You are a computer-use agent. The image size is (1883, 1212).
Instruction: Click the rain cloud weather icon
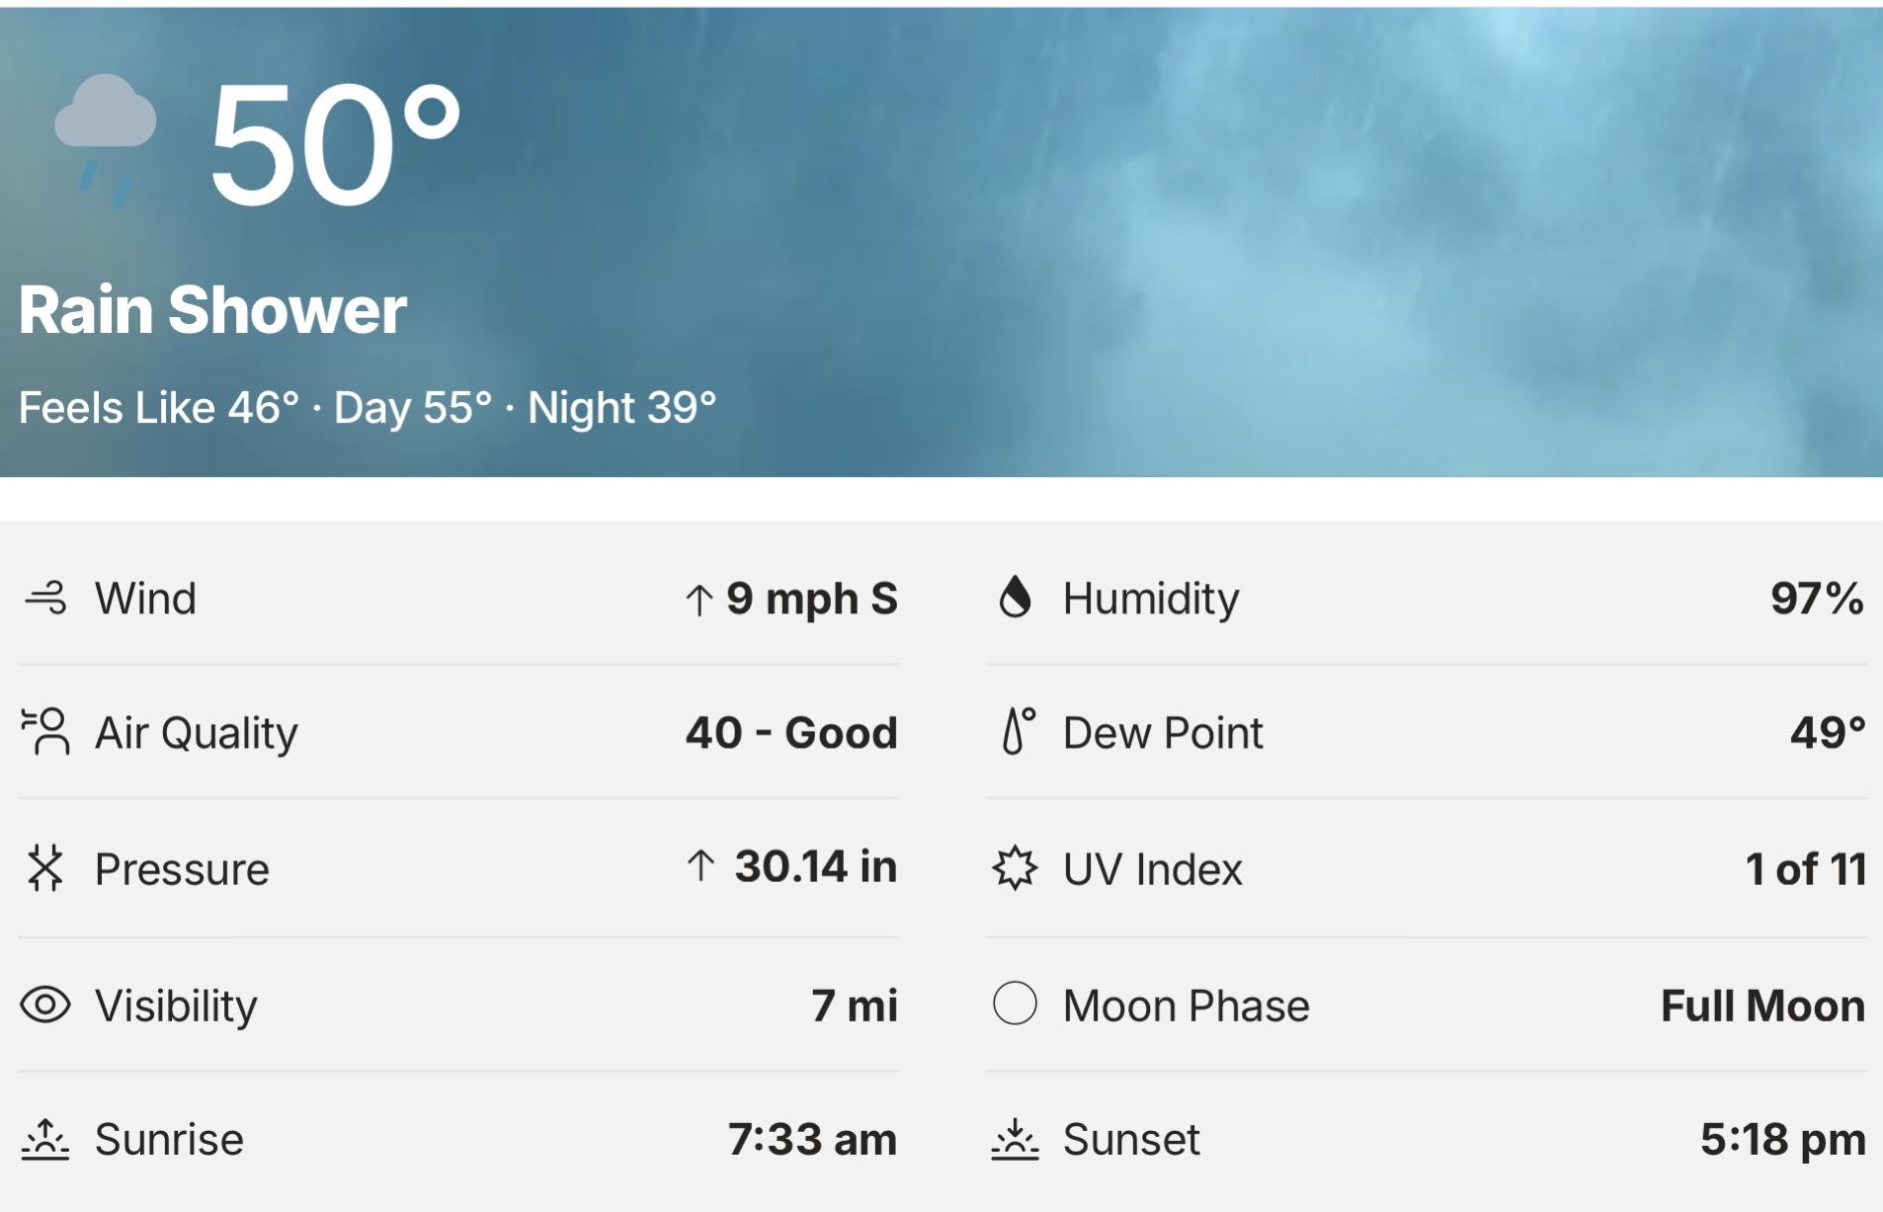(x=105, y=137)
